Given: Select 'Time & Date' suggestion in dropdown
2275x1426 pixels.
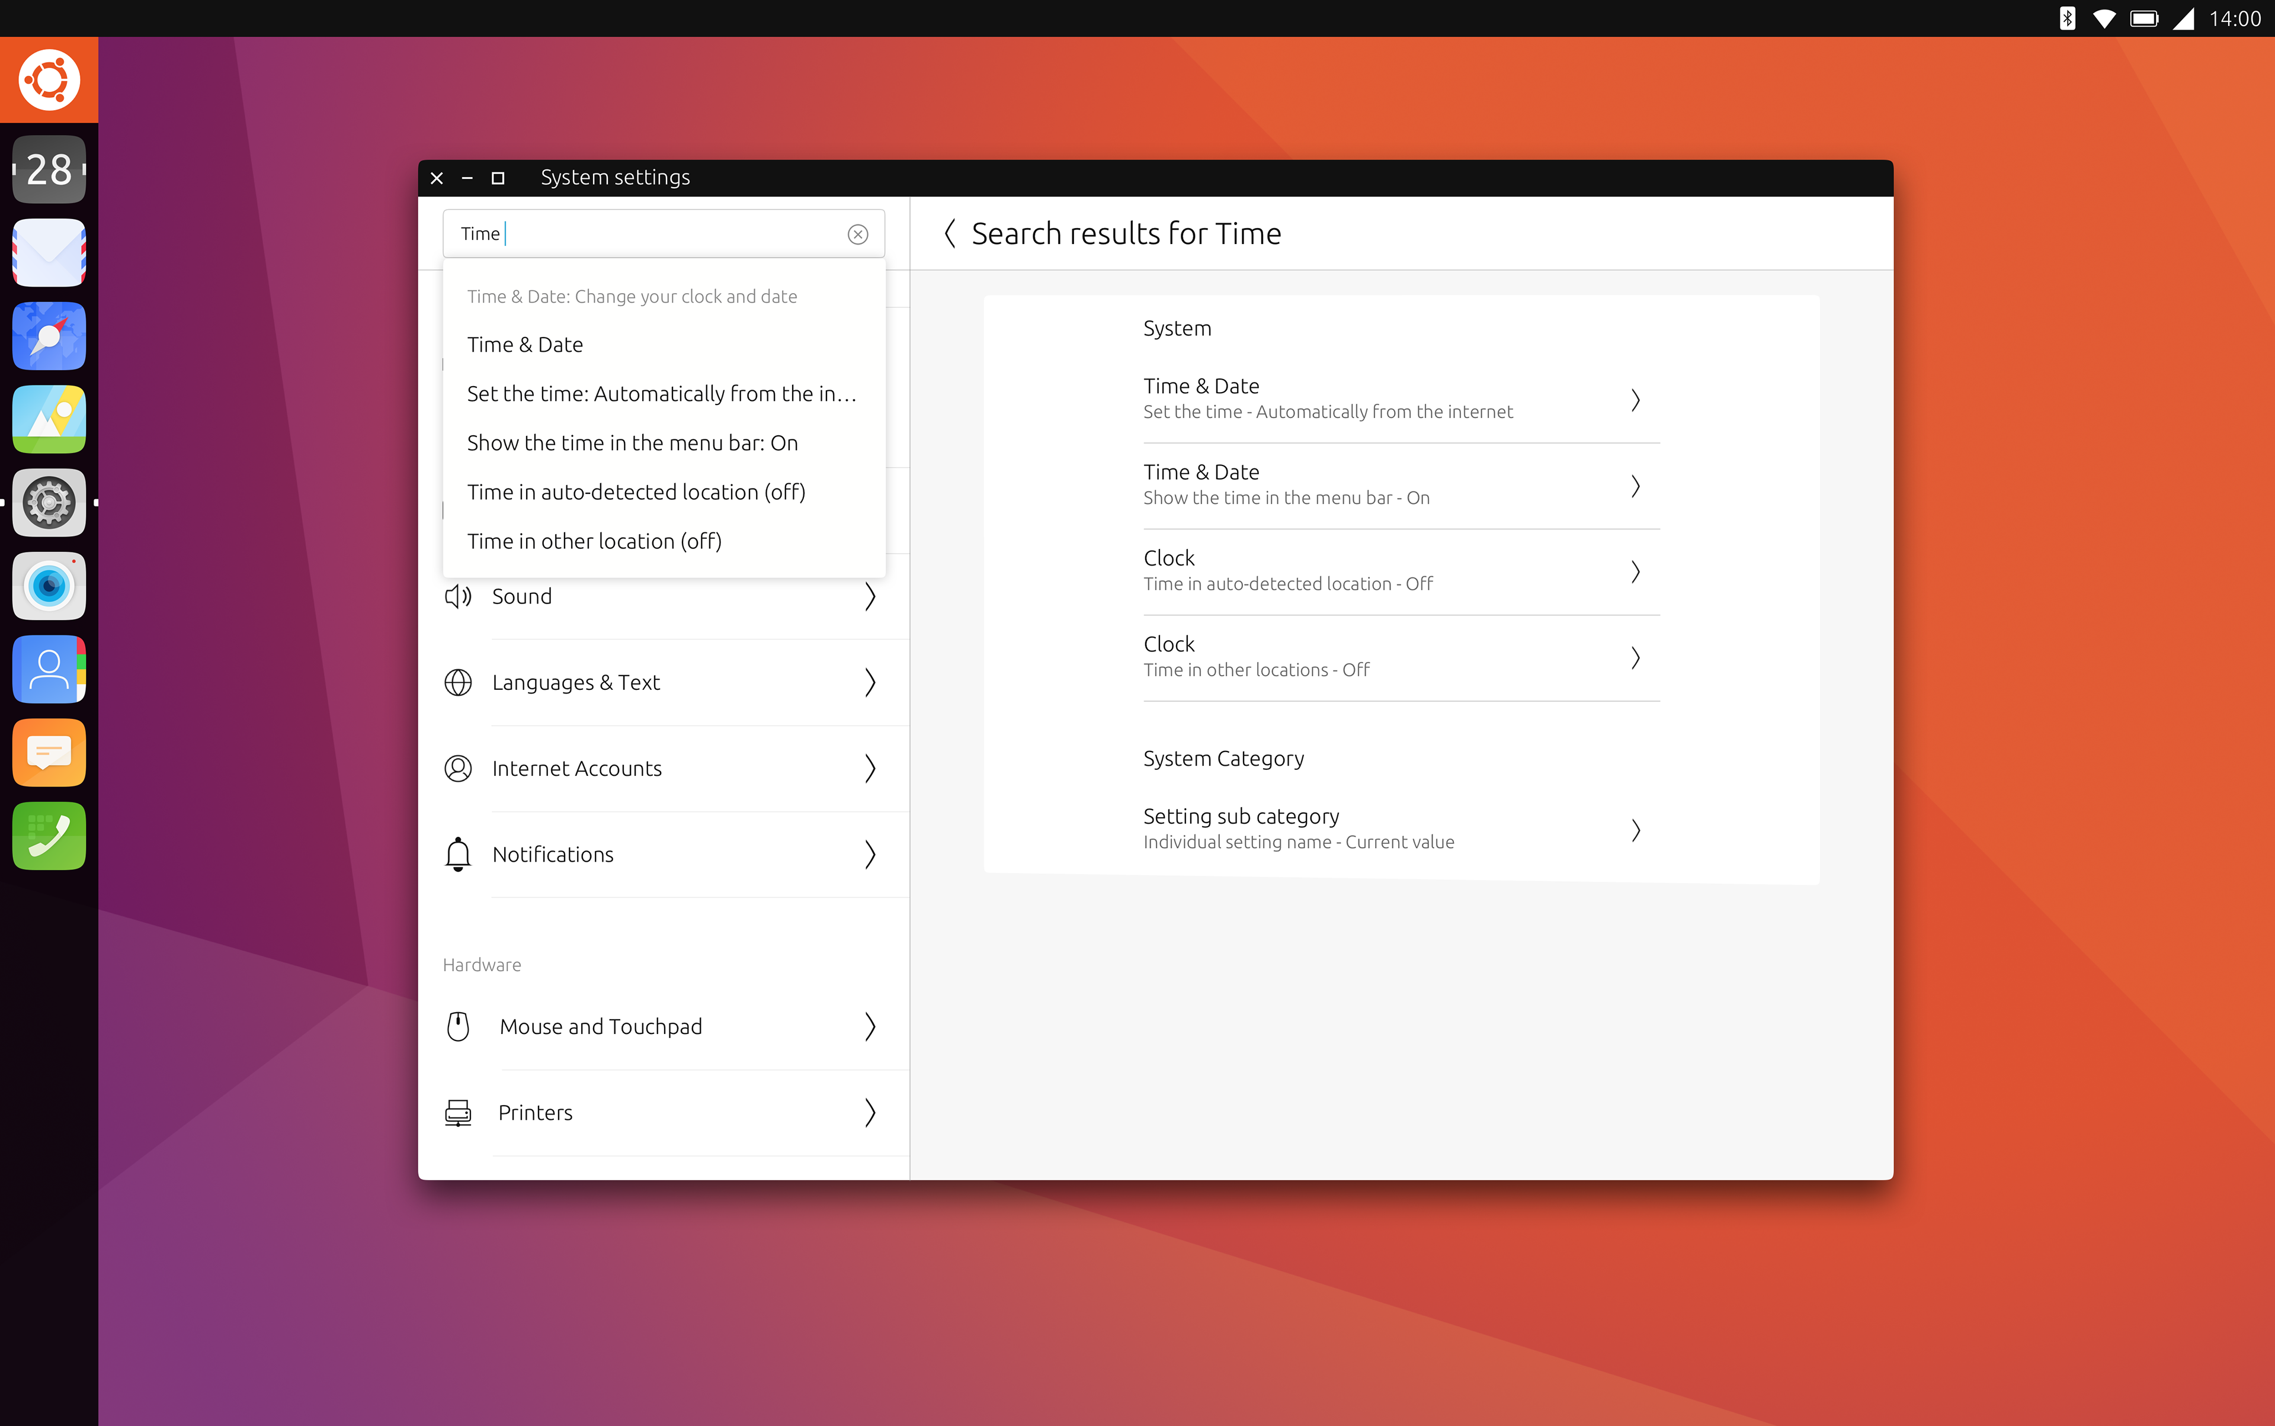Looking at the screenshot, I should tap(664, 345).
